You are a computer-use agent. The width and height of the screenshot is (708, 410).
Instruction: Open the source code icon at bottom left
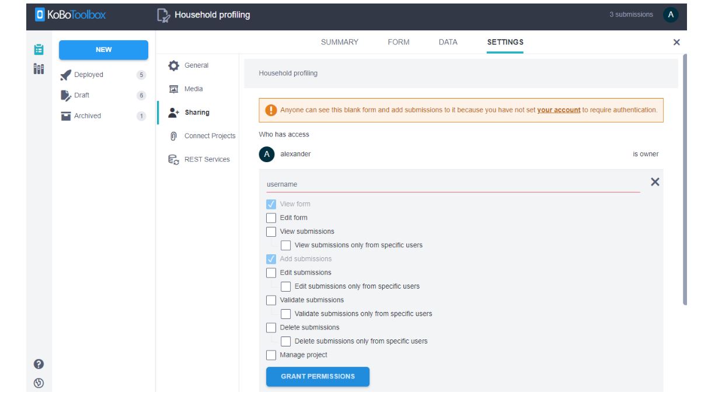(39, 383)
